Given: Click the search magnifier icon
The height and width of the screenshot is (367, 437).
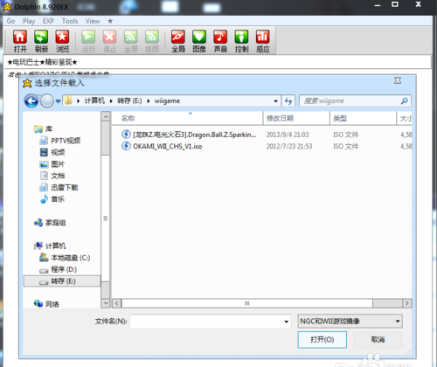Looking at the screenshot, I should point(404,101).
